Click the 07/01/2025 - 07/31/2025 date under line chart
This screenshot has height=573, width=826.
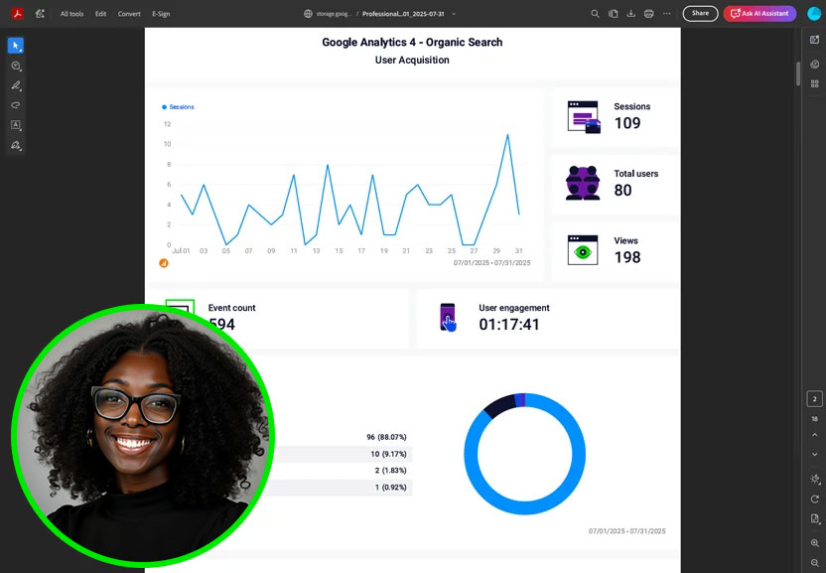pos(491,263)
